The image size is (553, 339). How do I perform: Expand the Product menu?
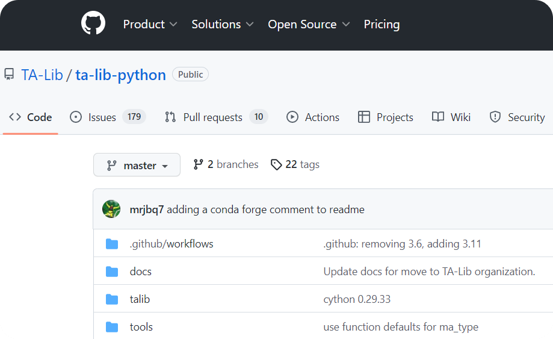pos(150,24)
